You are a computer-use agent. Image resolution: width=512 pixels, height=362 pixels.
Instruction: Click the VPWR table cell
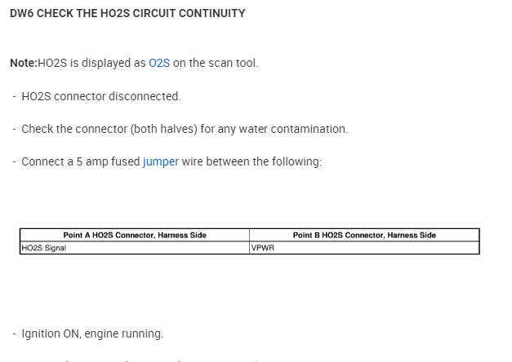263,248
